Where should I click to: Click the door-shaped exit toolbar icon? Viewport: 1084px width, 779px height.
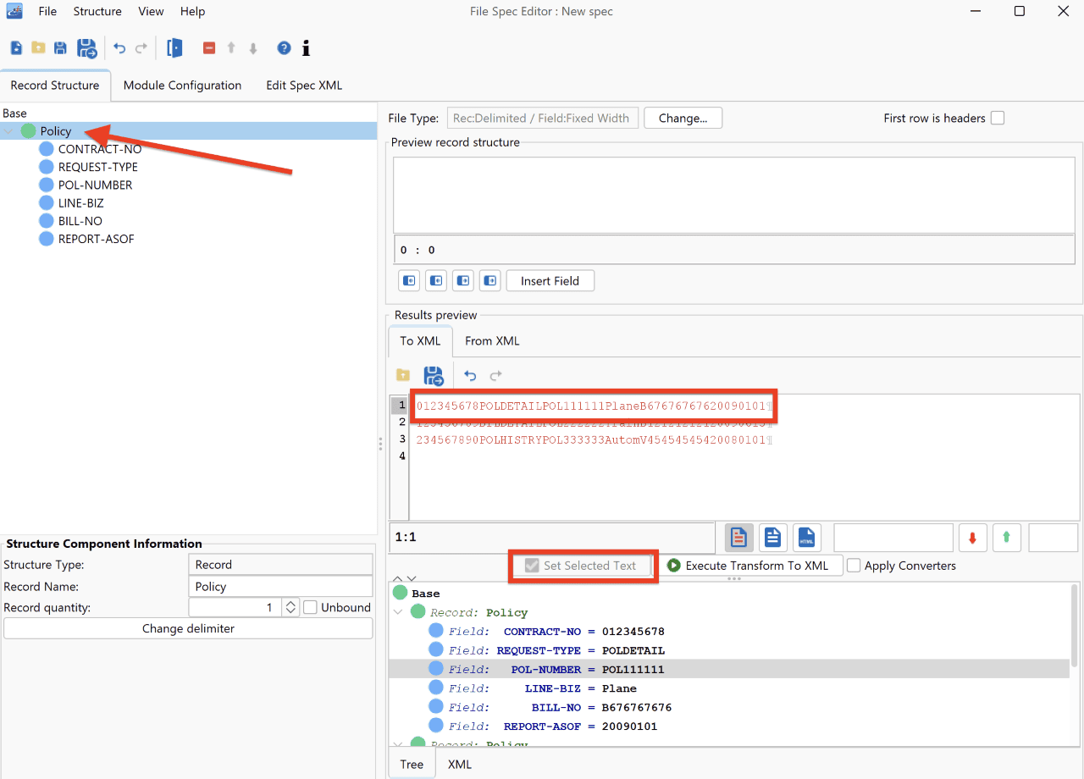click(x=174, y=48)
